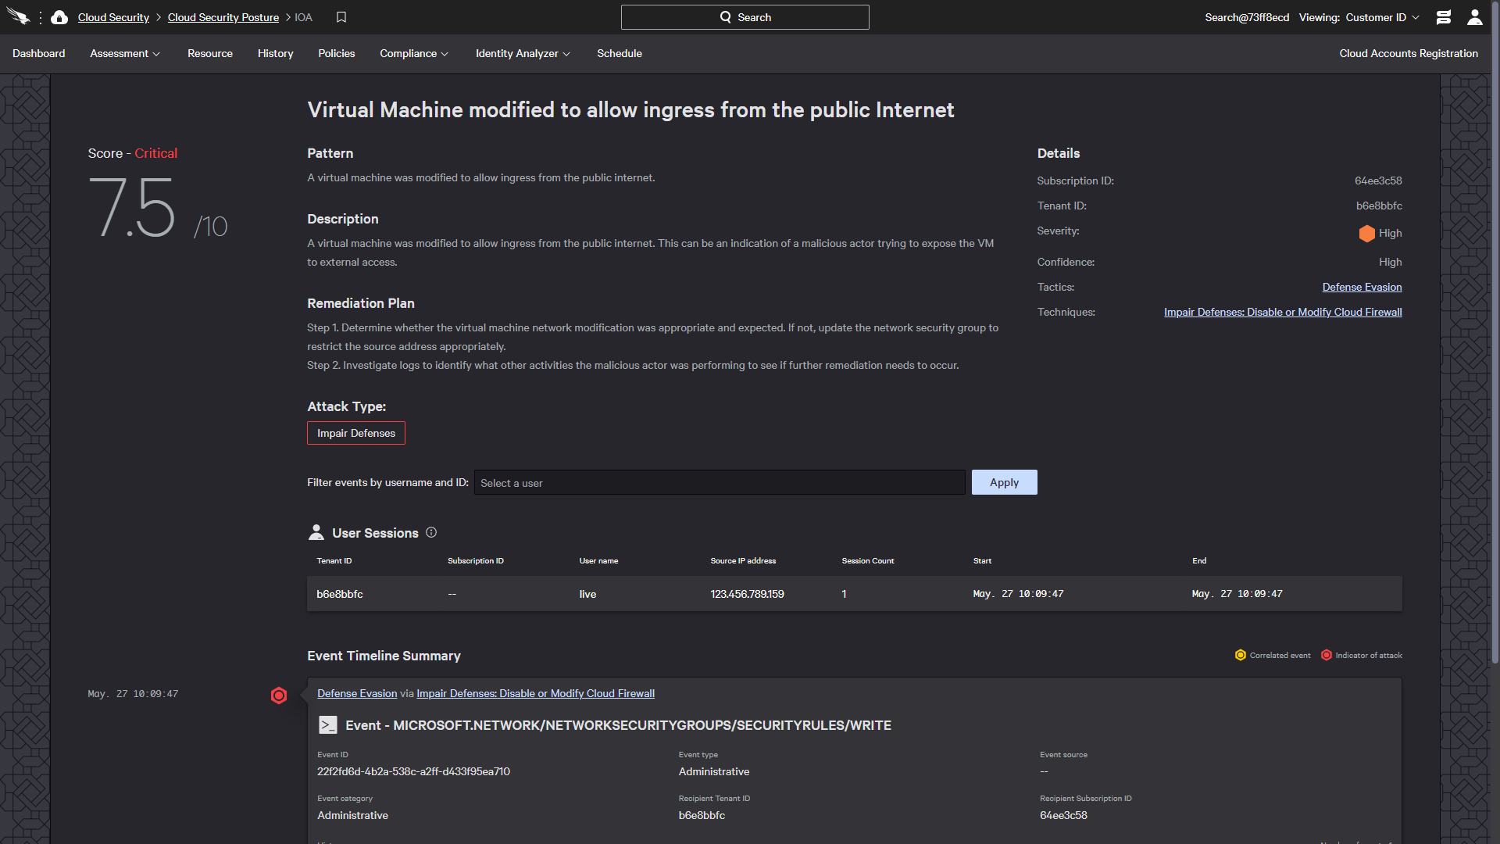Click user name 'live' in sessions table
Image resolution: width=1500 pixels, height=844 pixels.
(587, 594)
